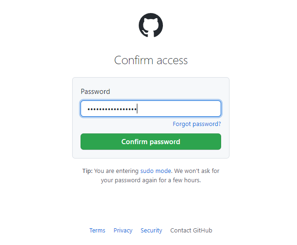Open the Privacy footer link
This screenshot has width=297, height=245.
point(123,230)
